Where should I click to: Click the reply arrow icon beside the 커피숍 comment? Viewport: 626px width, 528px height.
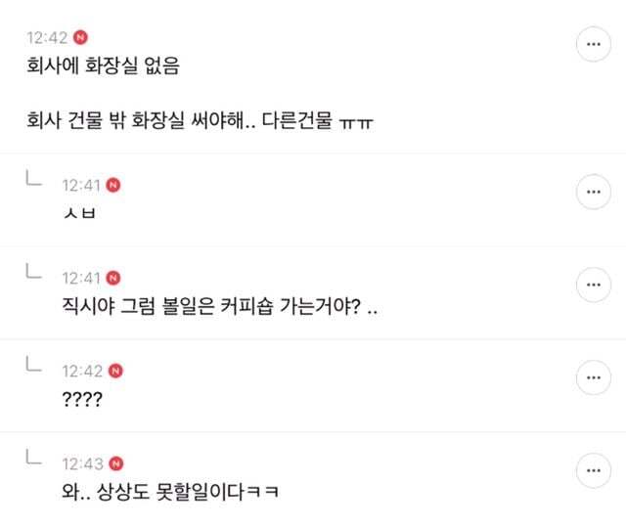(32, 273)
